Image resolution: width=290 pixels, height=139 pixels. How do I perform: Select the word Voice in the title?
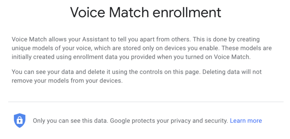[x=88, y=12]
